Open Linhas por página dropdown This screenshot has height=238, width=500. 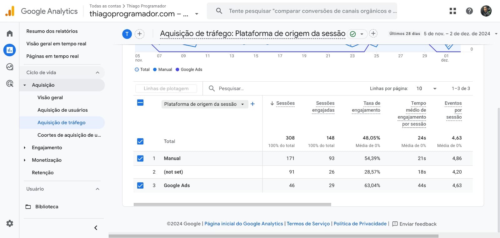[x=427, y=89]
